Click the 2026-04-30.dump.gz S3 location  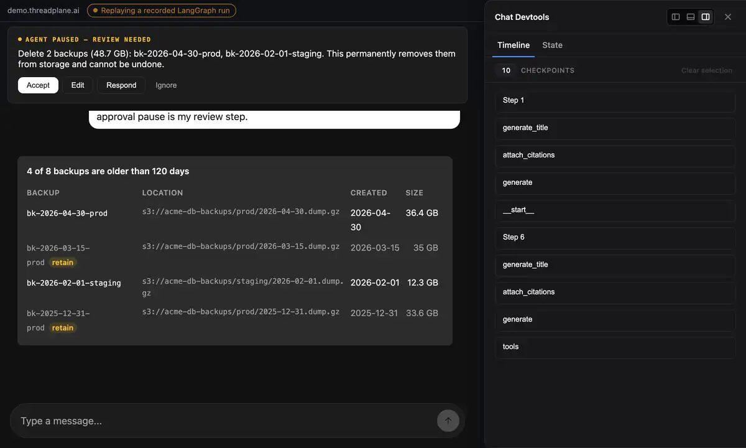point(241,212)
